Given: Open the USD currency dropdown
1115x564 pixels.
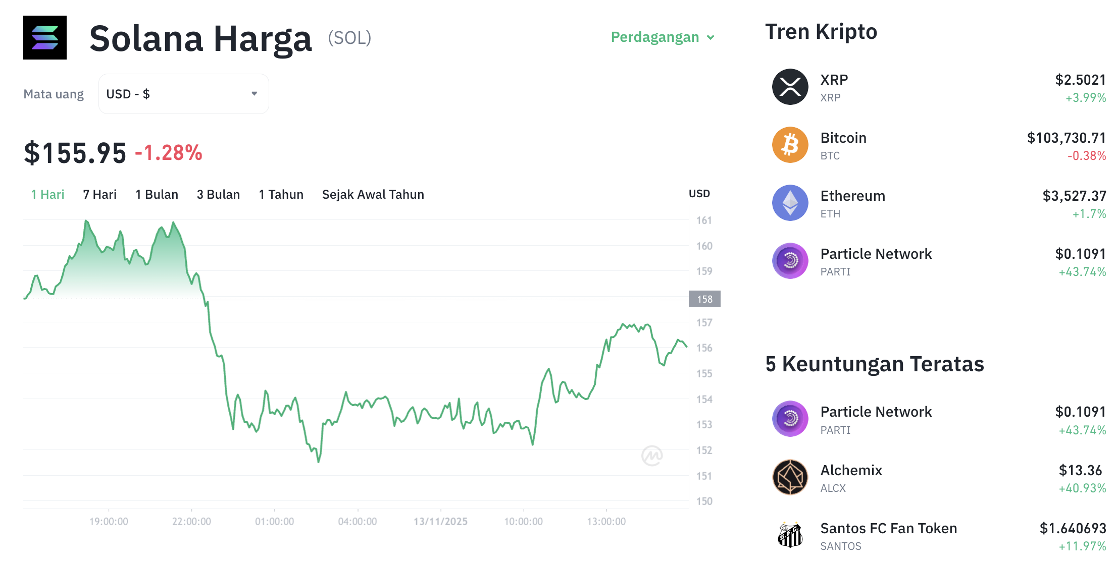Looking at the screenshot, I should 183,93.
